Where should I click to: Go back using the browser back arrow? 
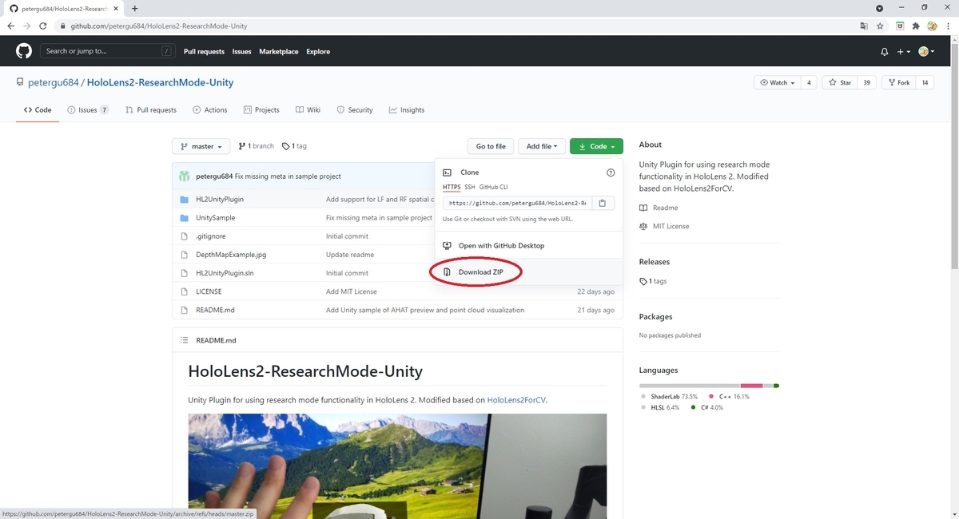(x=10, y=26)
